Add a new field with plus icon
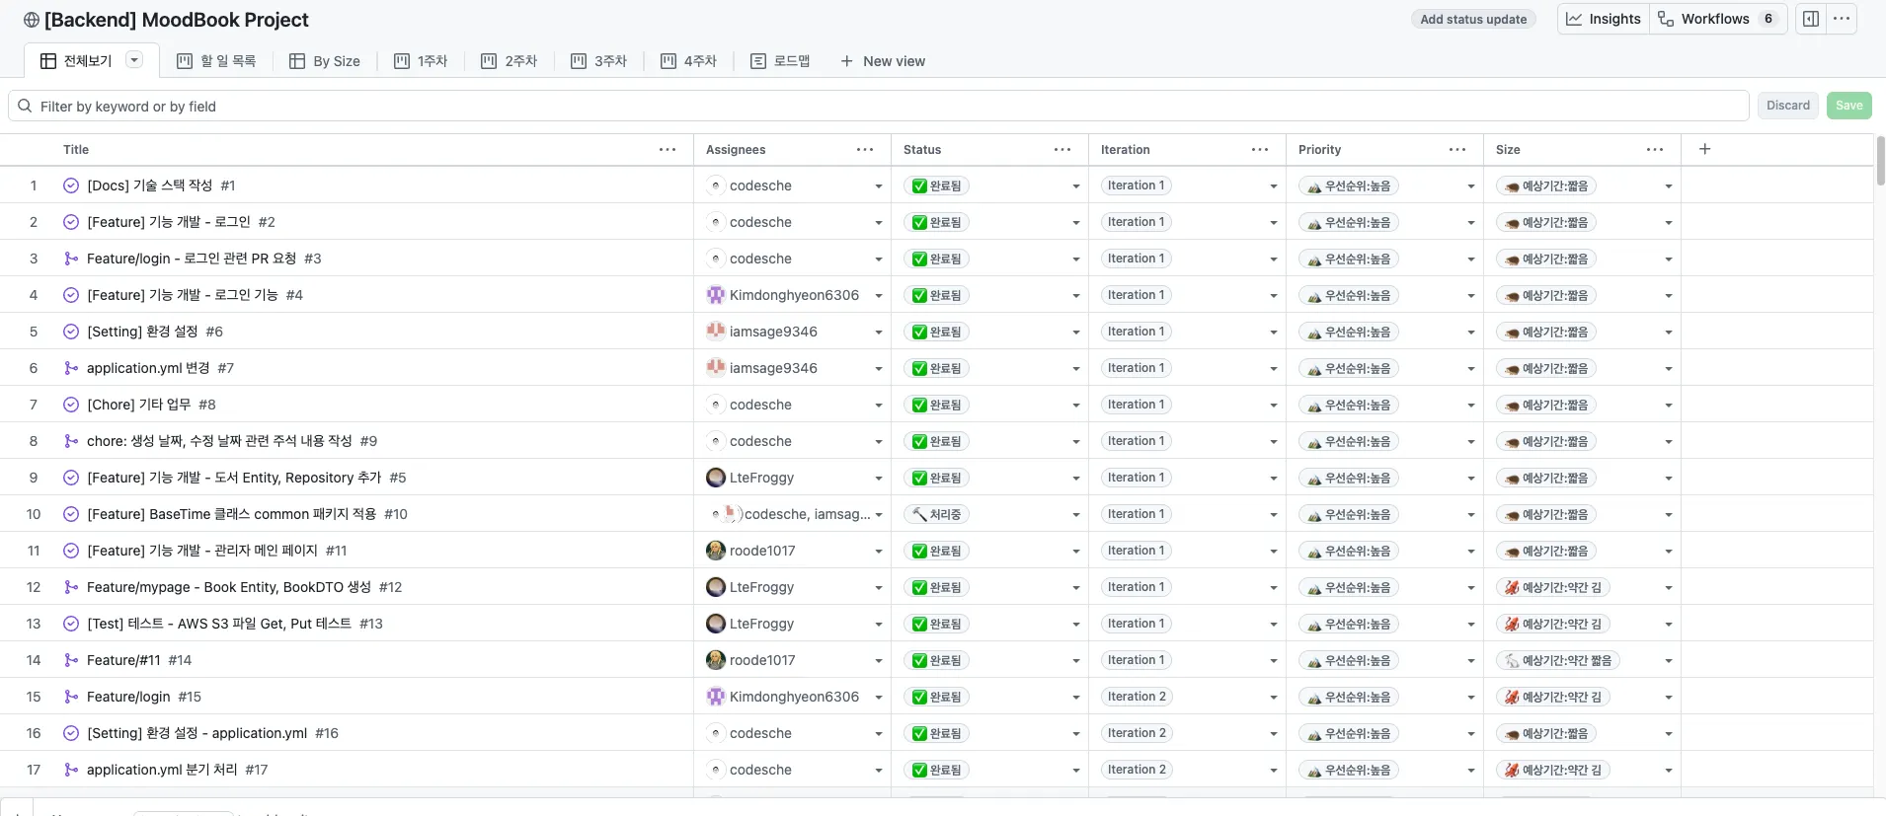 click(x=1704, y=149)
